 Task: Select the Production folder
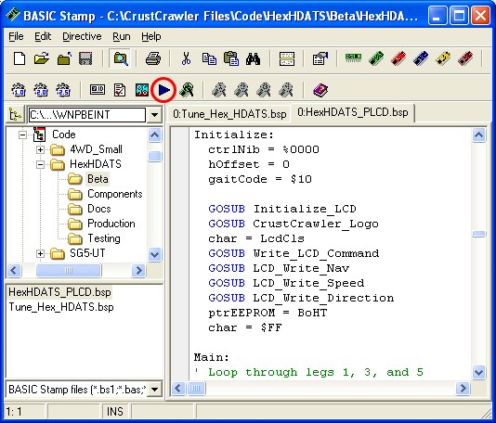tap(111, 224)
